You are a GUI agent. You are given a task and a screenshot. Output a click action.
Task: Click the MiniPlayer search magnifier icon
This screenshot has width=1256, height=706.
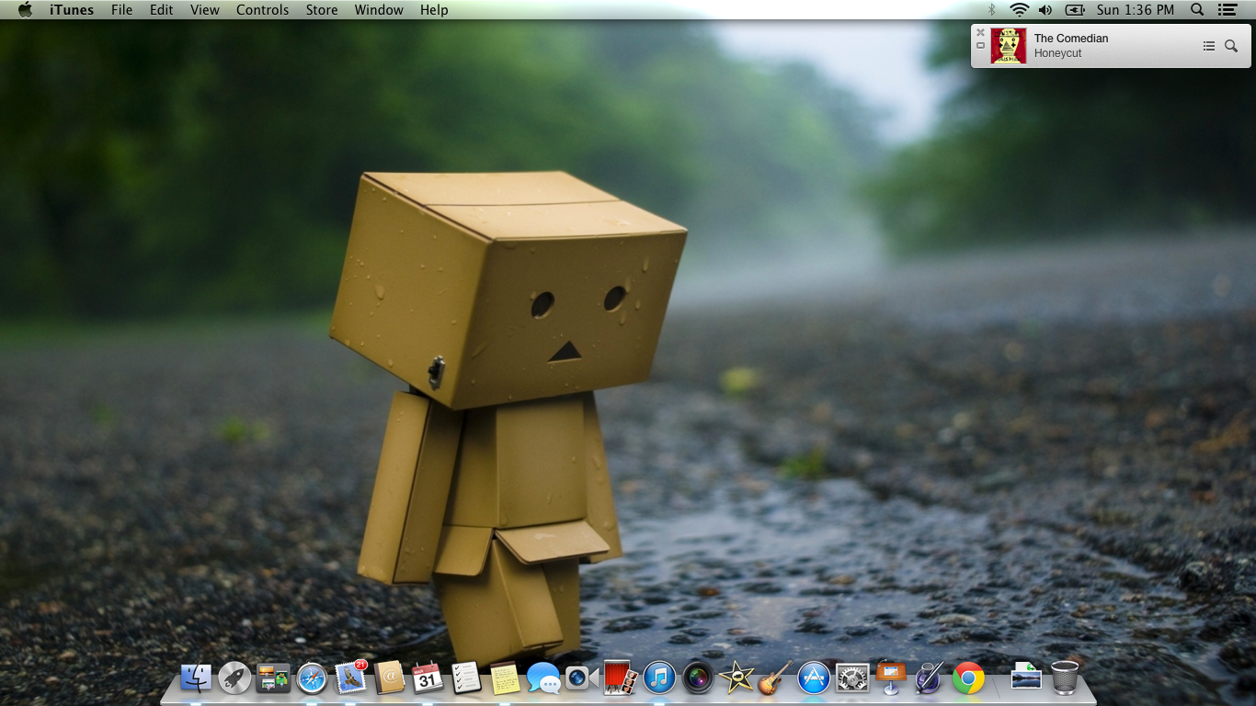pyautogui.click(x=1231, y=46)
